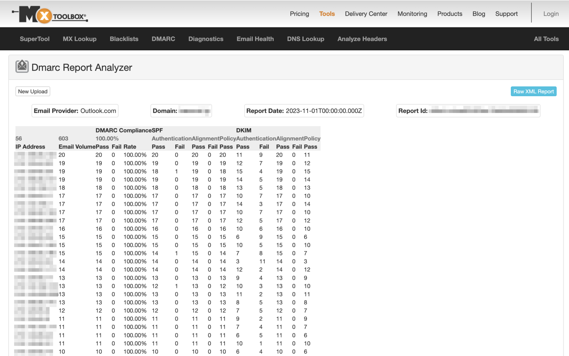Open Analyze Headers tool

pyautogui.click(x=362, y=39)
